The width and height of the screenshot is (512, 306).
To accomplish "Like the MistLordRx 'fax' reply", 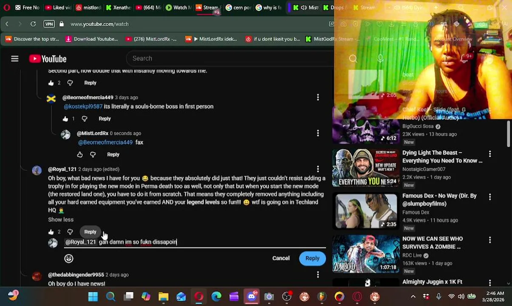I will pos(80,155).
